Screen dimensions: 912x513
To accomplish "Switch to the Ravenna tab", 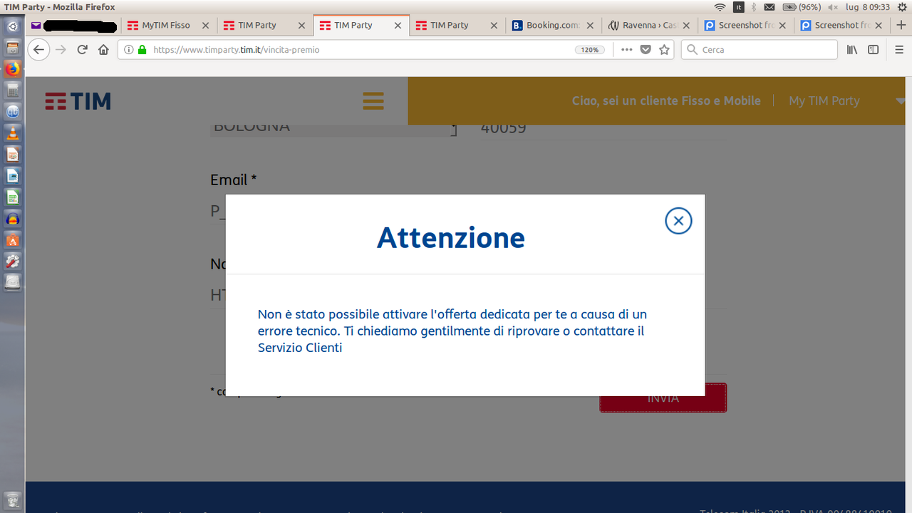I will (651, 25).
